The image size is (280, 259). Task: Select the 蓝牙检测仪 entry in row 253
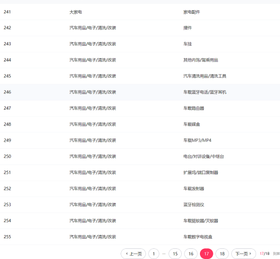(194, 205)
